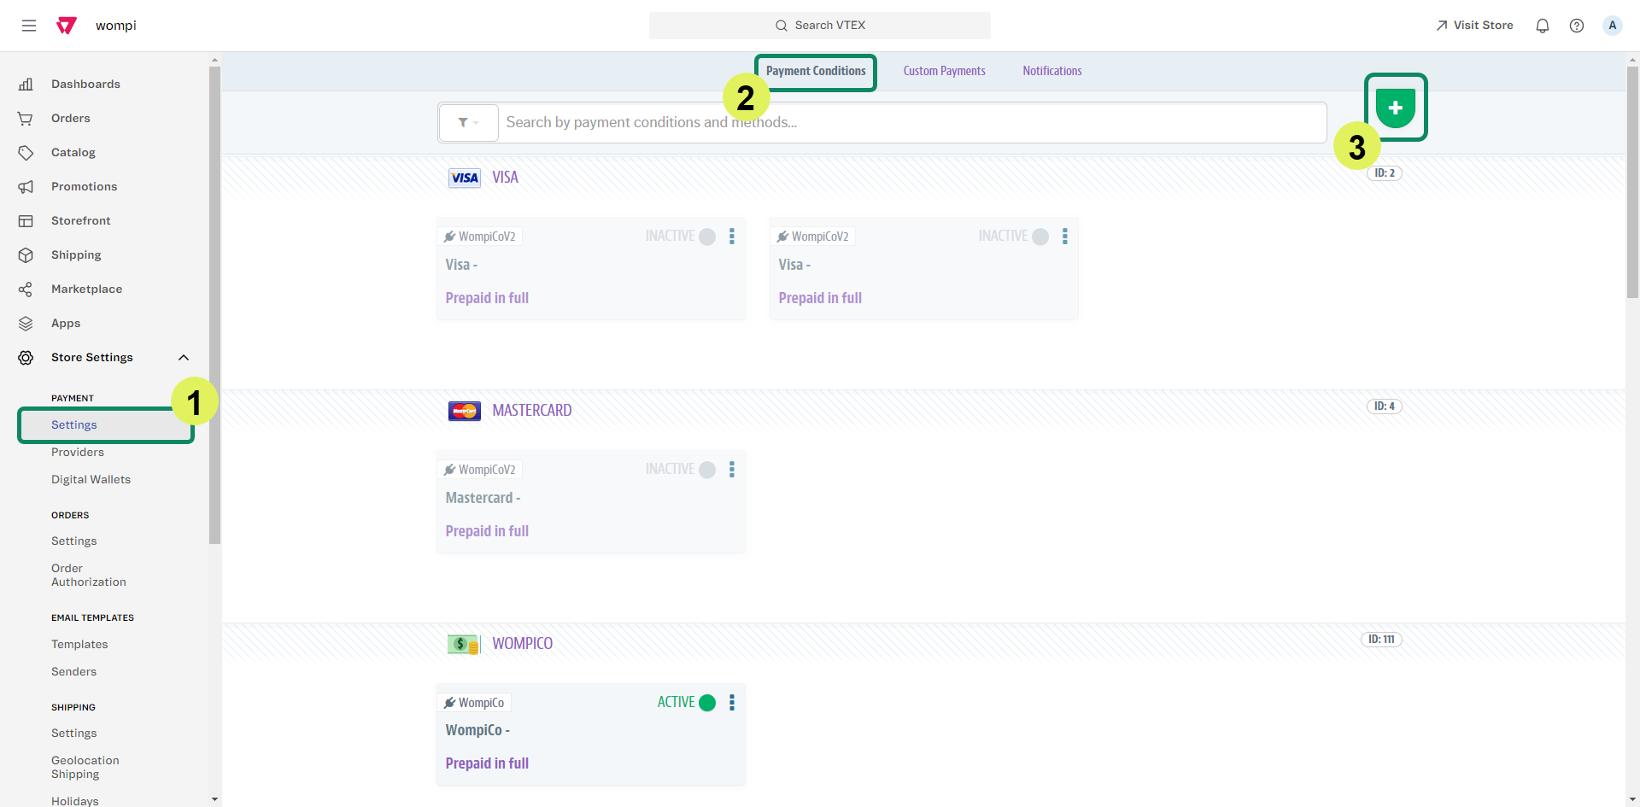Toggle the Mastercard inactive status switch
1640x807 pixels.
[707, 470]
